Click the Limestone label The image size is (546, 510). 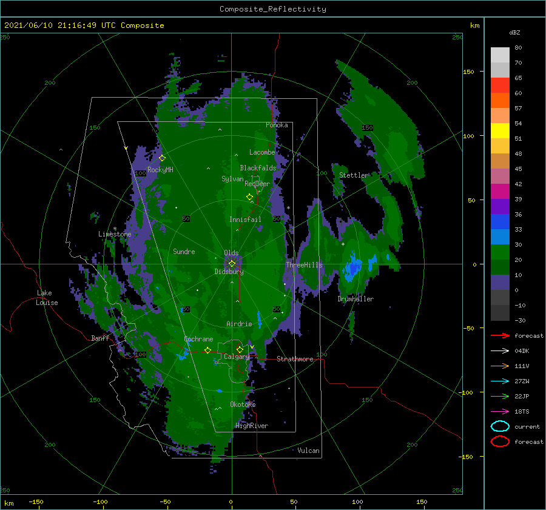tap(115, 234)
